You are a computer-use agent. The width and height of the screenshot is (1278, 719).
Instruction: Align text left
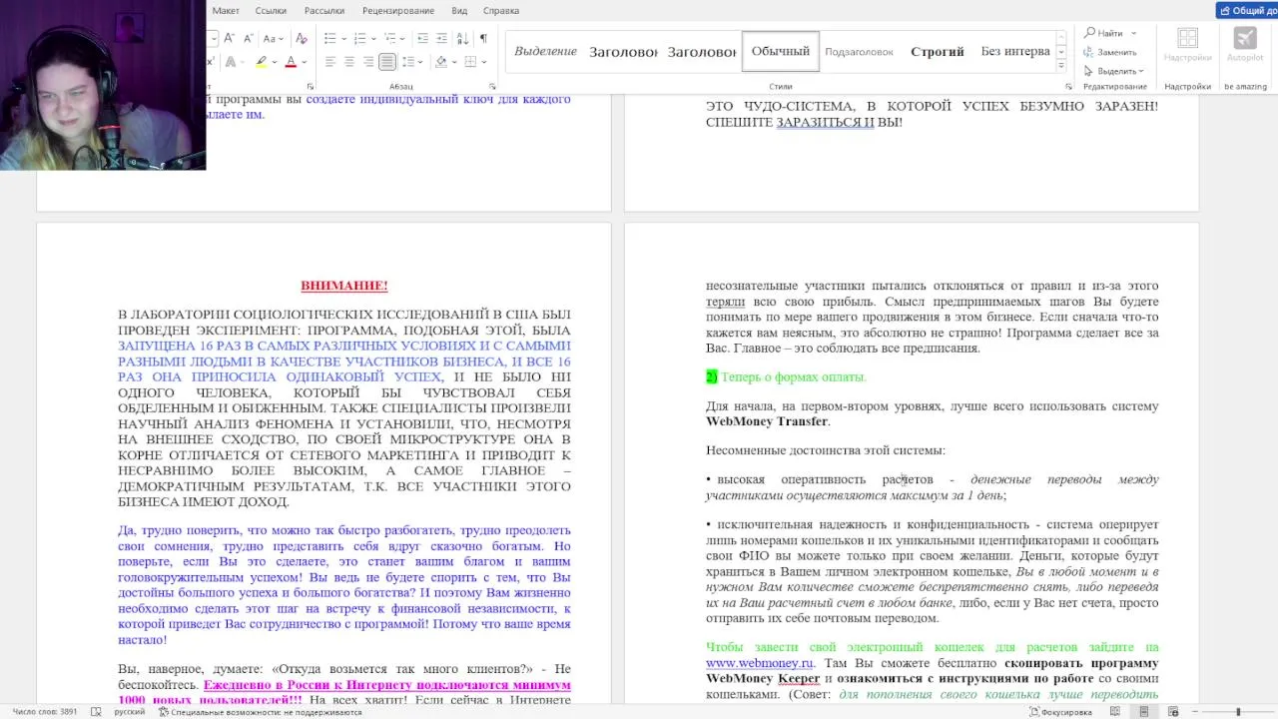pos(330,62)
